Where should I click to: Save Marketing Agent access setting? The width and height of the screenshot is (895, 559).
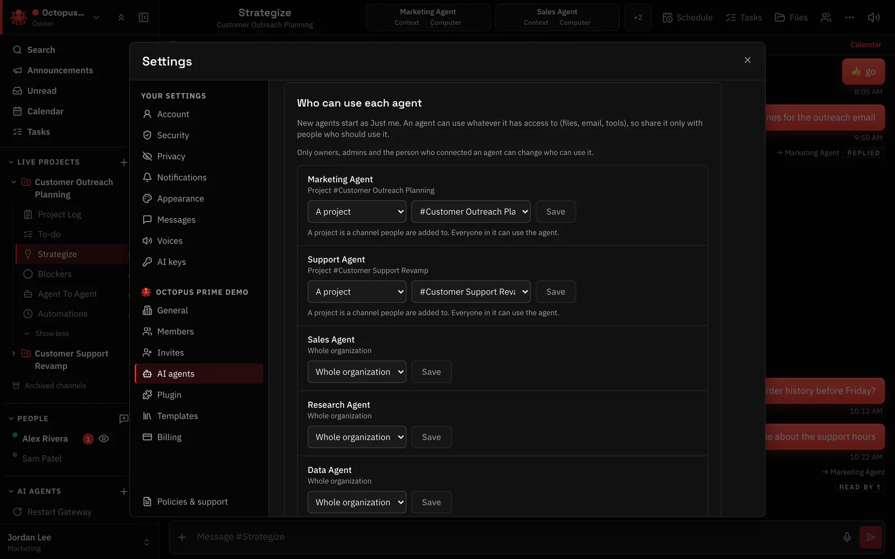(555, 211)
